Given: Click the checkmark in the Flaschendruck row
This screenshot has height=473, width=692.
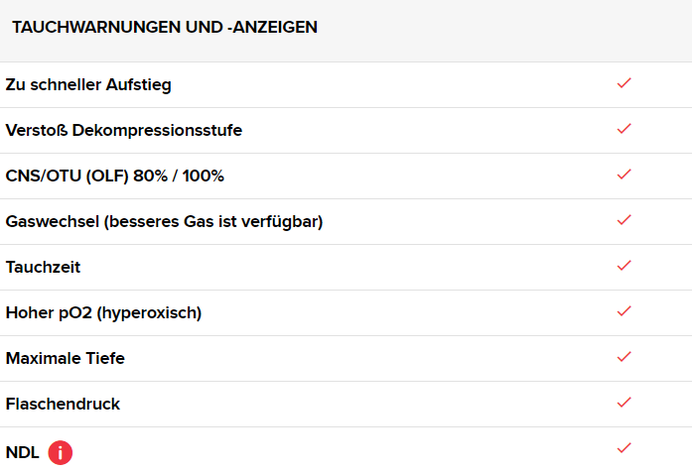Looking at the screenshot, I should [623, 403].
